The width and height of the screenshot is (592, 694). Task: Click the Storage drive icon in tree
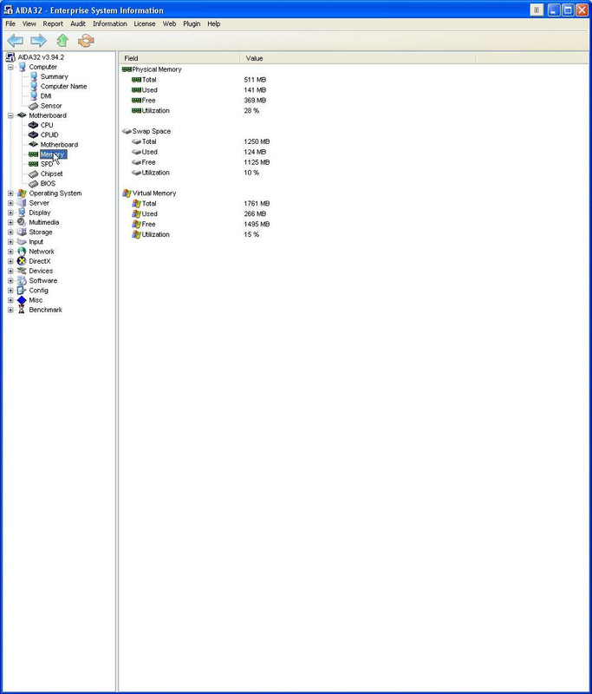[x=22, y=232]
